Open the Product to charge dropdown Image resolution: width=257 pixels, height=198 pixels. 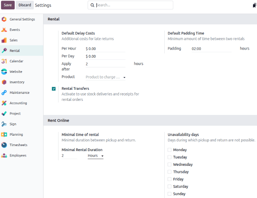[105, 77]
